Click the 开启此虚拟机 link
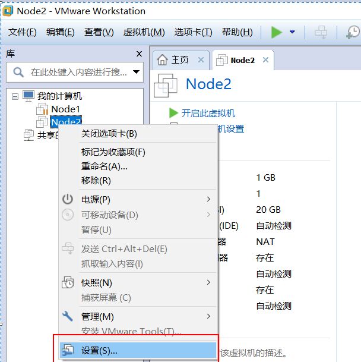Image resolution: width=361 pixels, height=362 pixels. click(208, 113)
